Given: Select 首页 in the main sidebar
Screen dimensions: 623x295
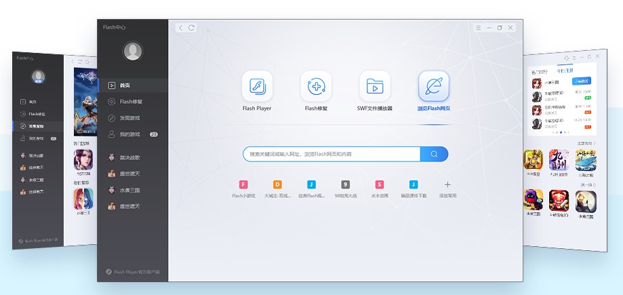Looking at the screenshot, I should [125, 85].
